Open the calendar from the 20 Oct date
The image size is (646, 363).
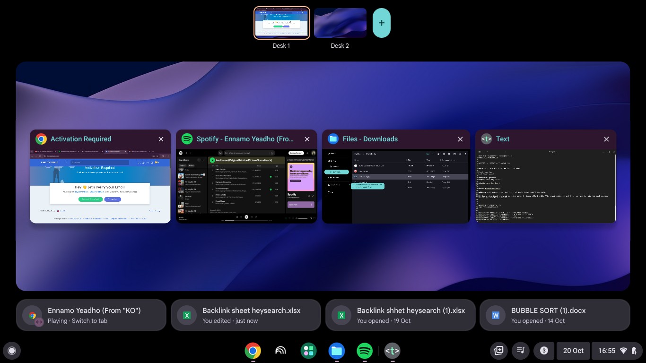click(x=573, y=351)
